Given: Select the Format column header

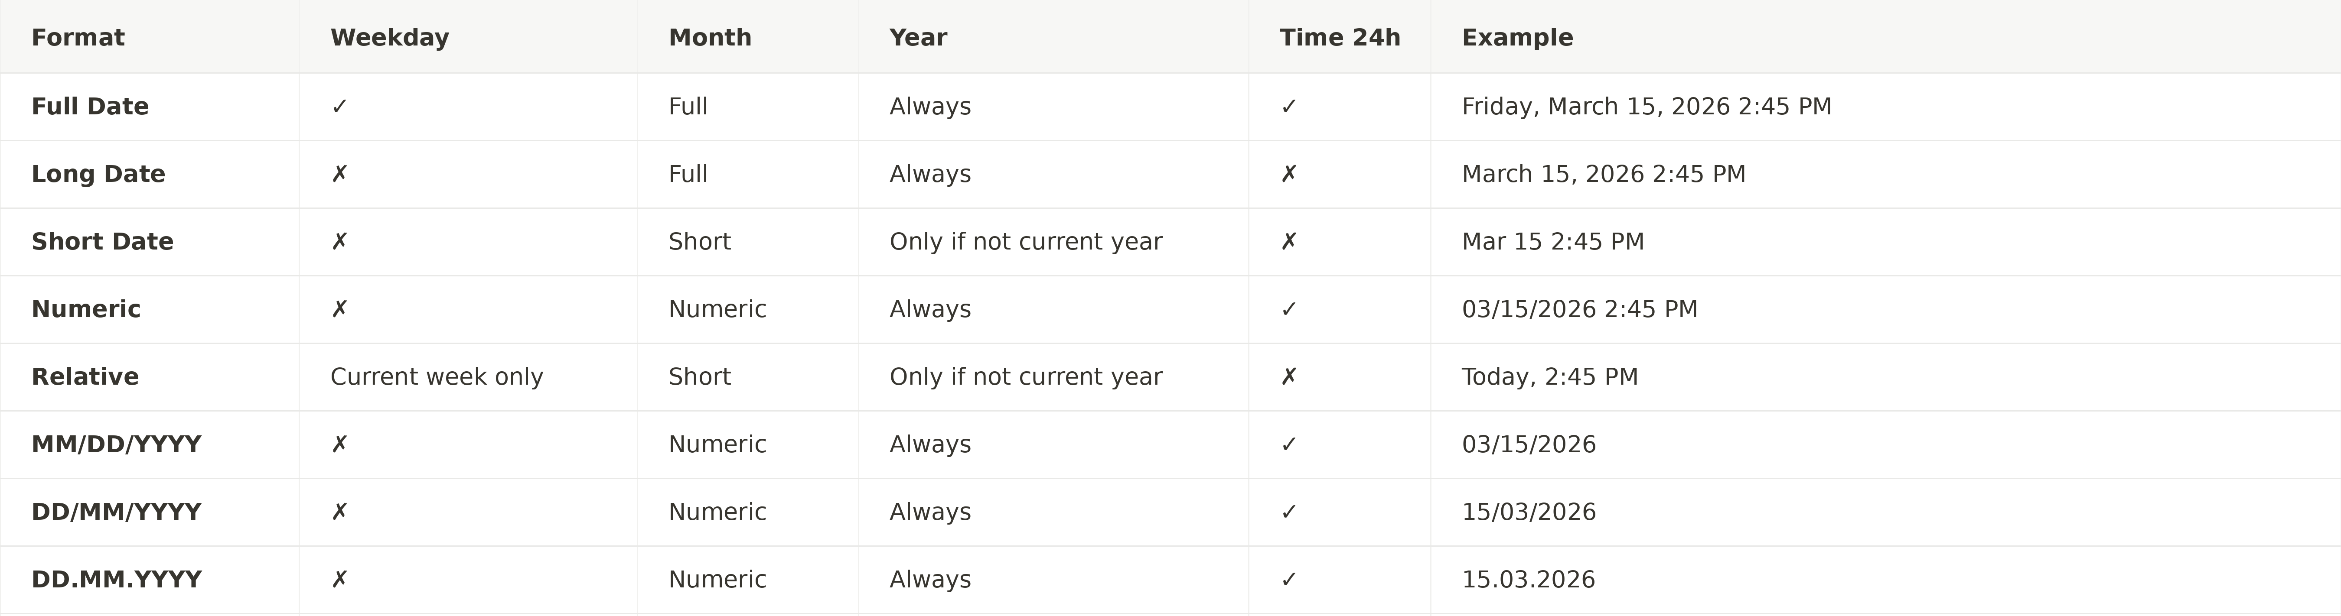Looking at the screenshot, I should 78,37.
